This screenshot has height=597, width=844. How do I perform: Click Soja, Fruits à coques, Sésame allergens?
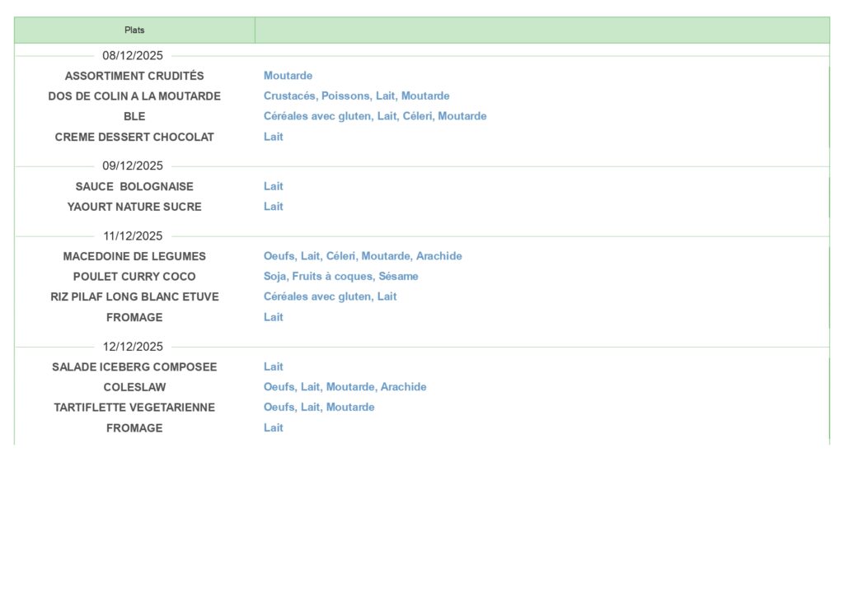click(340, 277)
